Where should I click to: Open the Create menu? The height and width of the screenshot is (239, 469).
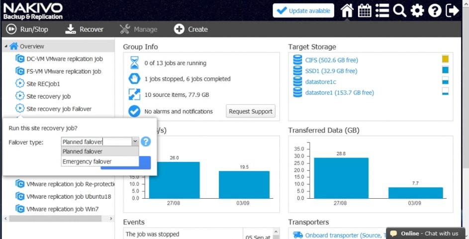click(x=191, y=29)
